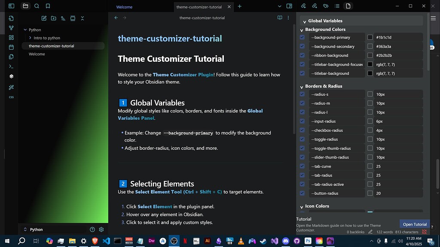This screenshot has width=440, height=247.
Task: Open the calendar icon in the left ribbon
Action: click(11, 47)
